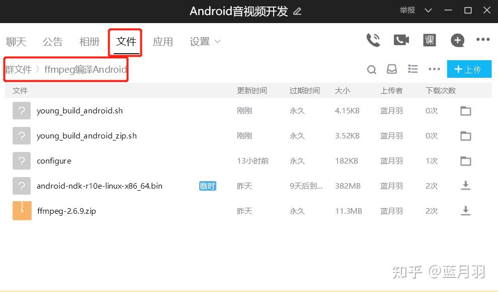This screenshot has height=292, width=498.
Task: Expand the 设置 dropdown arrow
Action: tap(216, 42)
